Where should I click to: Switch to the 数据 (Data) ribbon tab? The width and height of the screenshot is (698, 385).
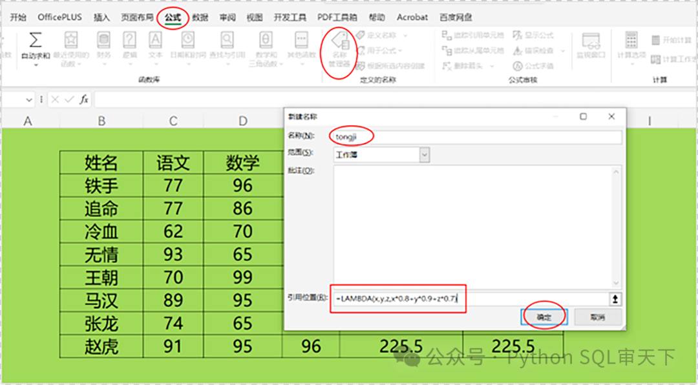click(200, 17)
